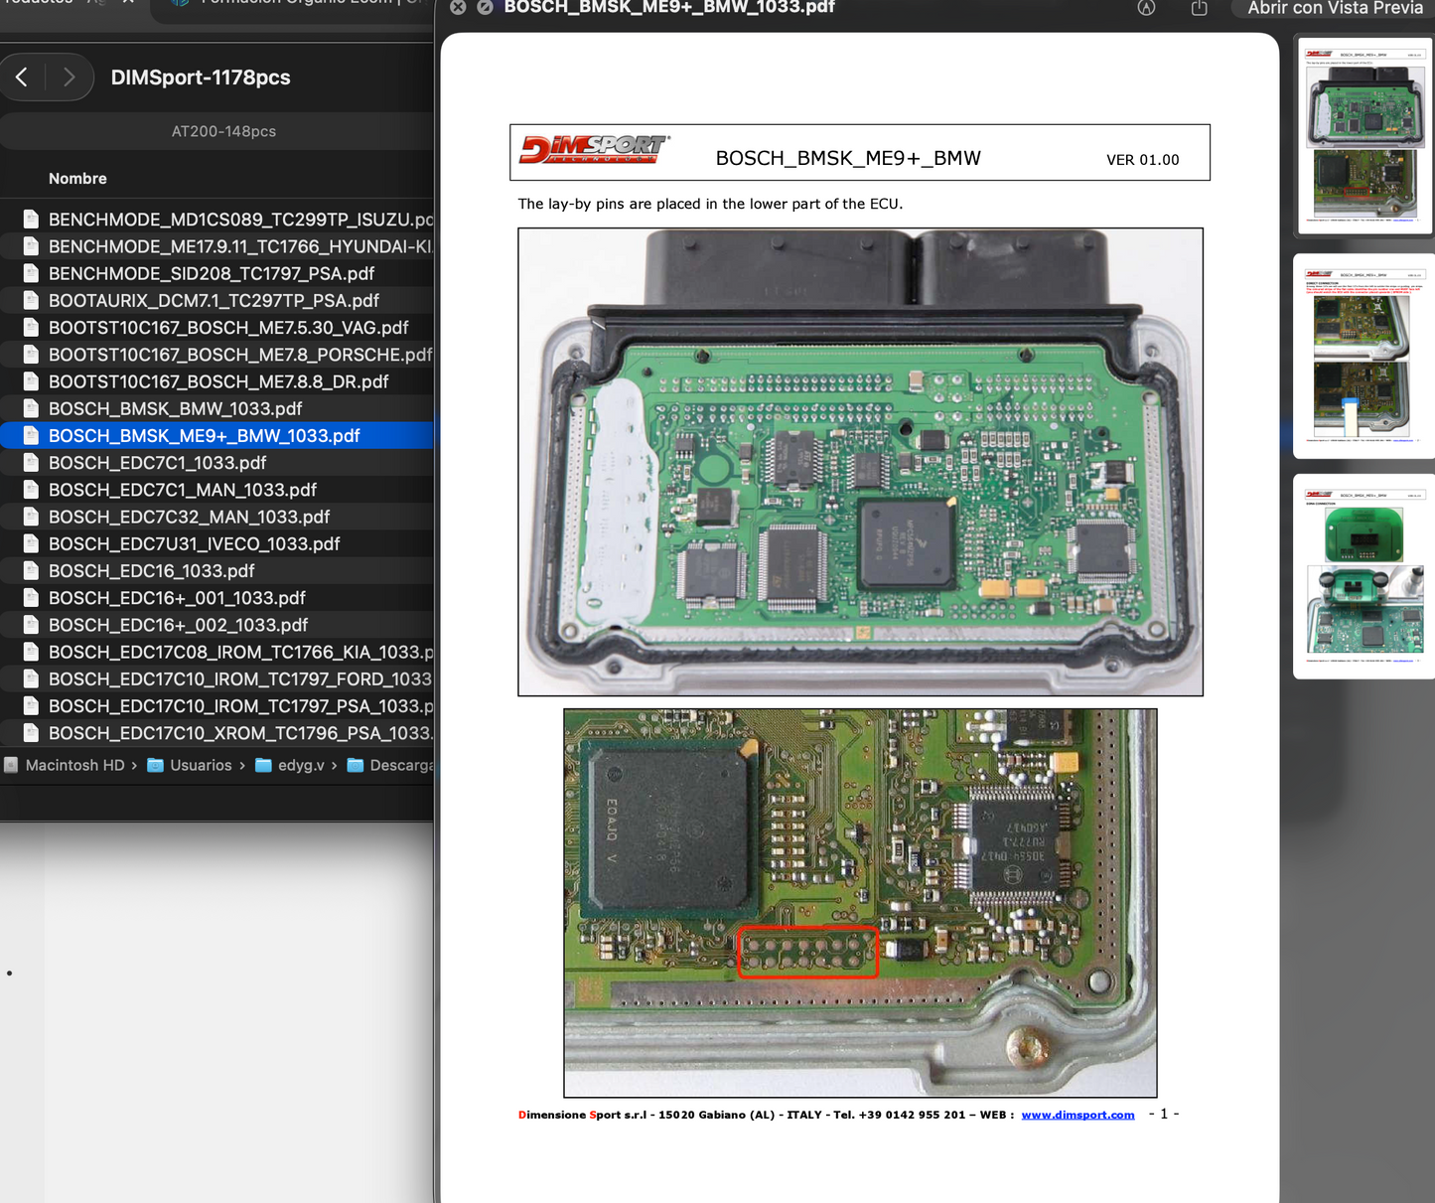The width and height of the screenshot is (1435, 1203).
Task: Select the first page thumbnail
Action: click(x=1363, y=136)
